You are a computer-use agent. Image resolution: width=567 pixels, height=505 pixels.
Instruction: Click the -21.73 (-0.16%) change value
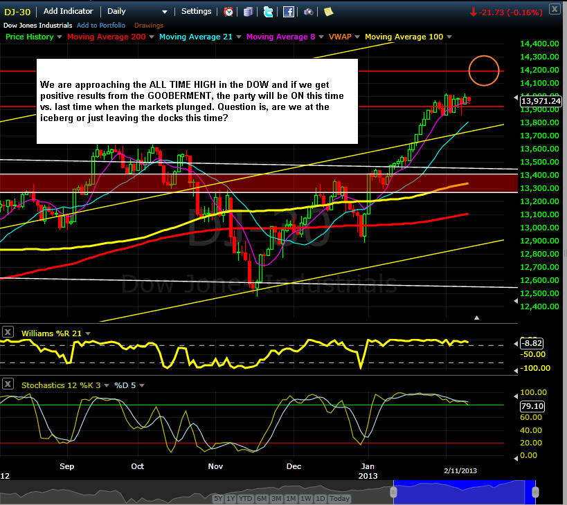point(510,12)
